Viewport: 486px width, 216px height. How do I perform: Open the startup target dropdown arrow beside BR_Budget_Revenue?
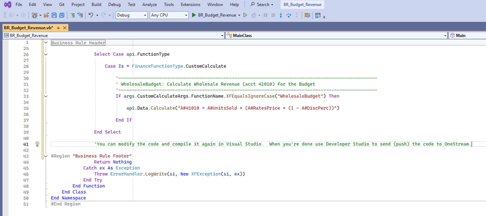coord(239,15)
